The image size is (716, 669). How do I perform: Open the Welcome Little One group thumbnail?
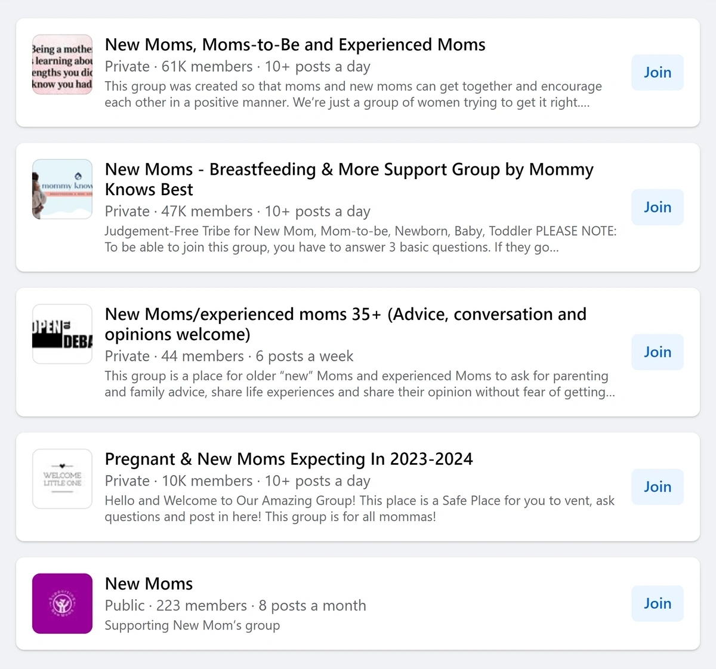(62, 479)
